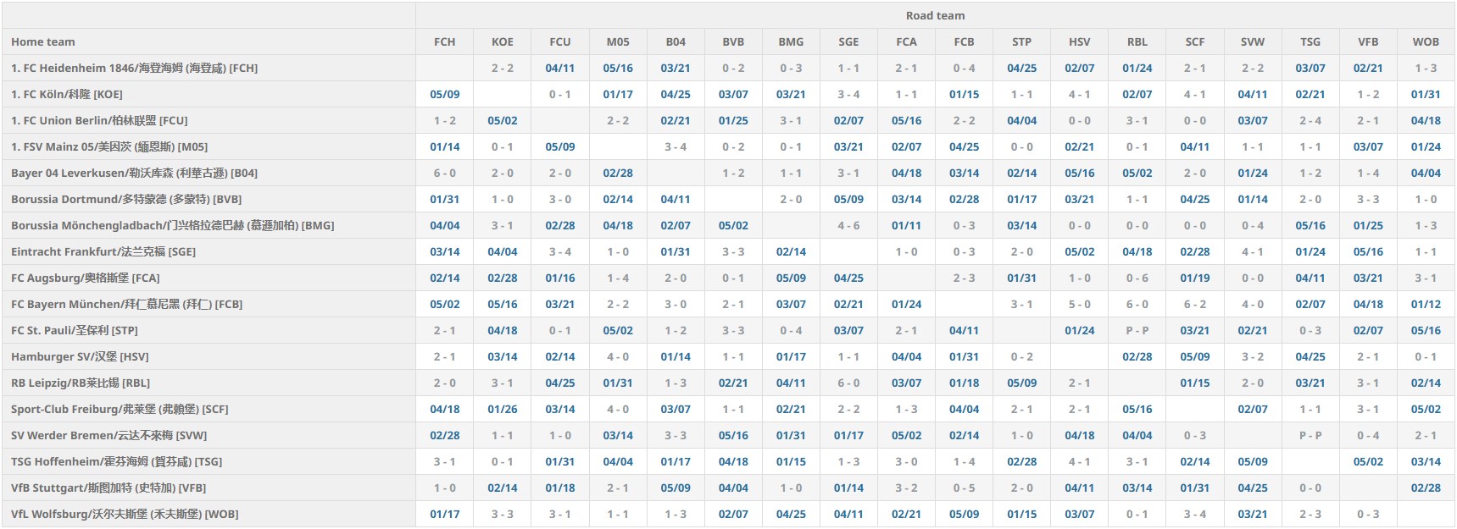The width and height of the screenshot is (1457, 529).
Task: Select Hoffenheim home fixture versus SVW on 05/09
Action: [x=1252, y=461]
